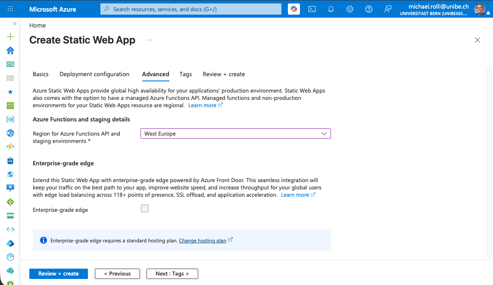
Task: Go to Home via sidebar house icon
Action: 10,51
